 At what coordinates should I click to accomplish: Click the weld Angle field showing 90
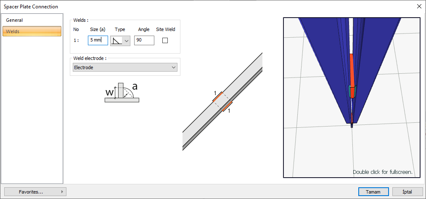tap(144, 40)
